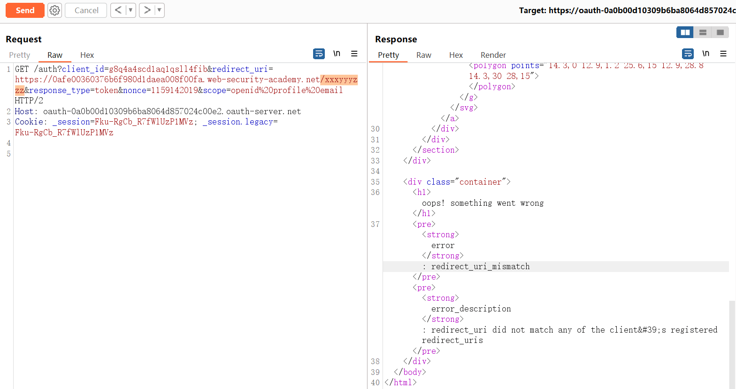Toggle word wrap icon in Request panel

pos(319,54)
